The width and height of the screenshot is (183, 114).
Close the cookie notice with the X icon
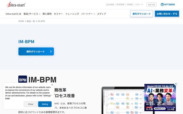pyautogui.click(x=52, y=85)
